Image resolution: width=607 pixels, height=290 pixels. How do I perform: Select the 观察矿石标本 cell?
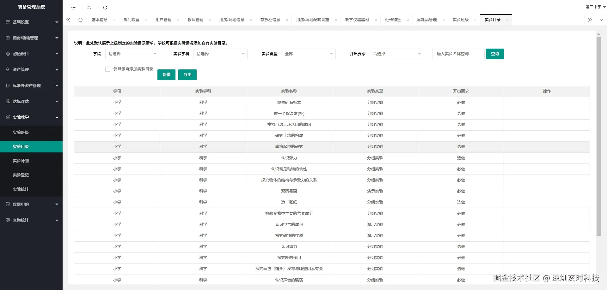(x=289, y=103)
